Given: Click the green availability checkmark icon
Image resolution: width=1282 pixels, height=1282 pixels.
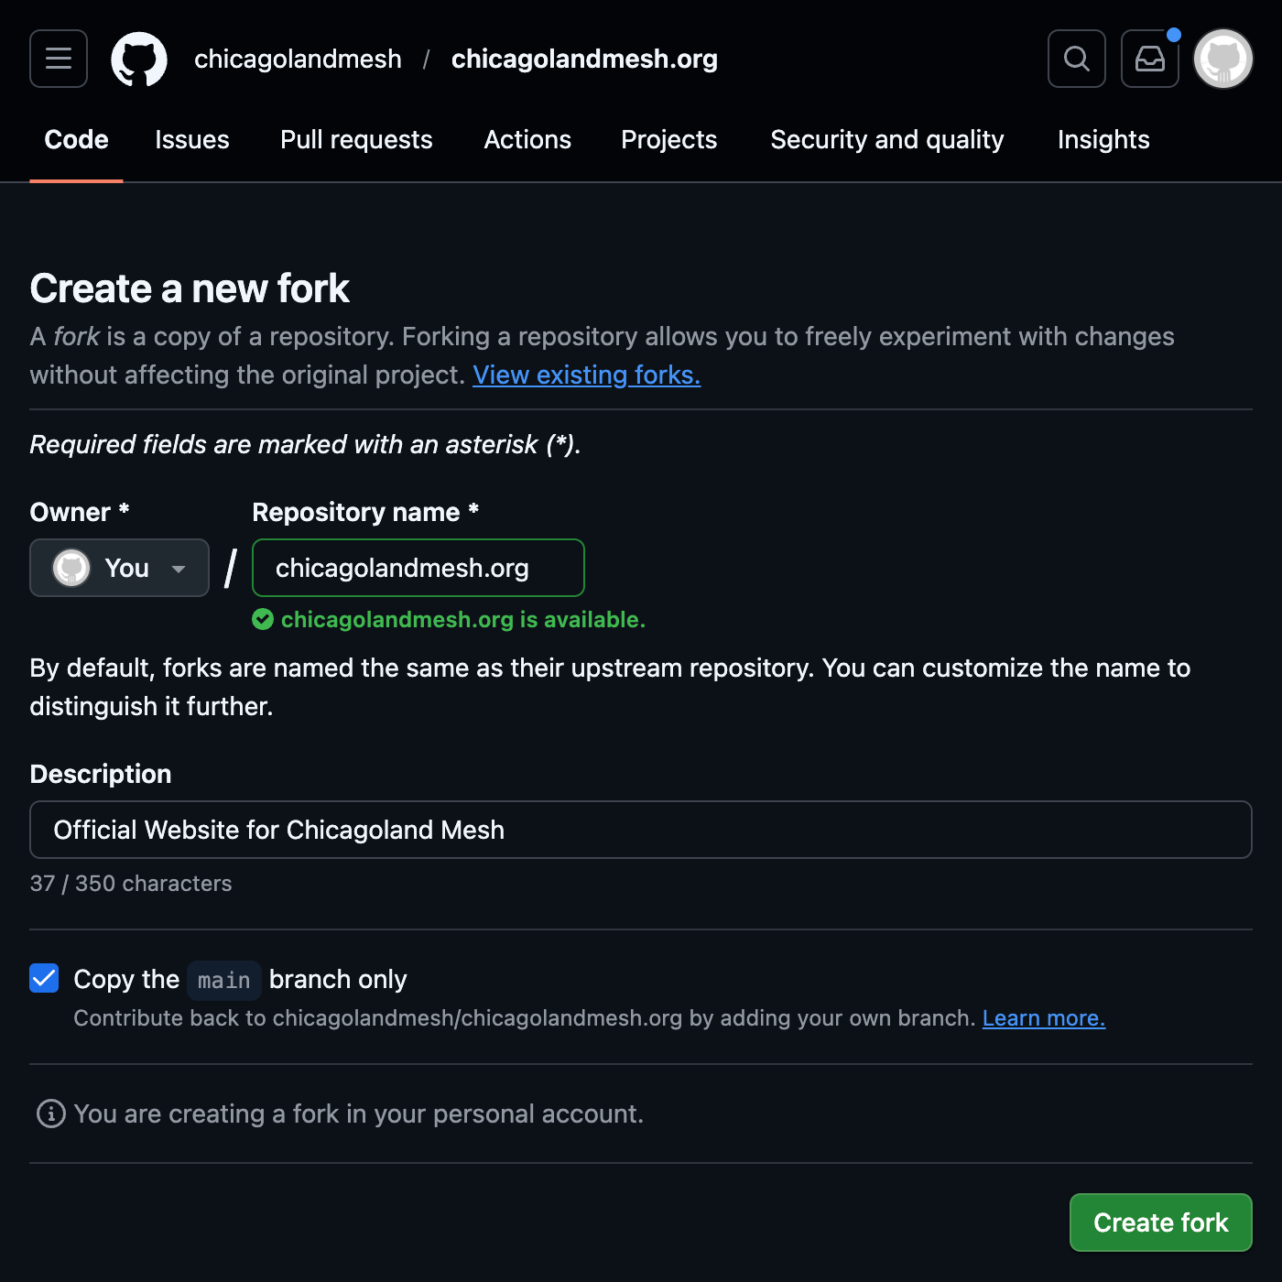Looking at the screenshot, I should click(262, 619).
